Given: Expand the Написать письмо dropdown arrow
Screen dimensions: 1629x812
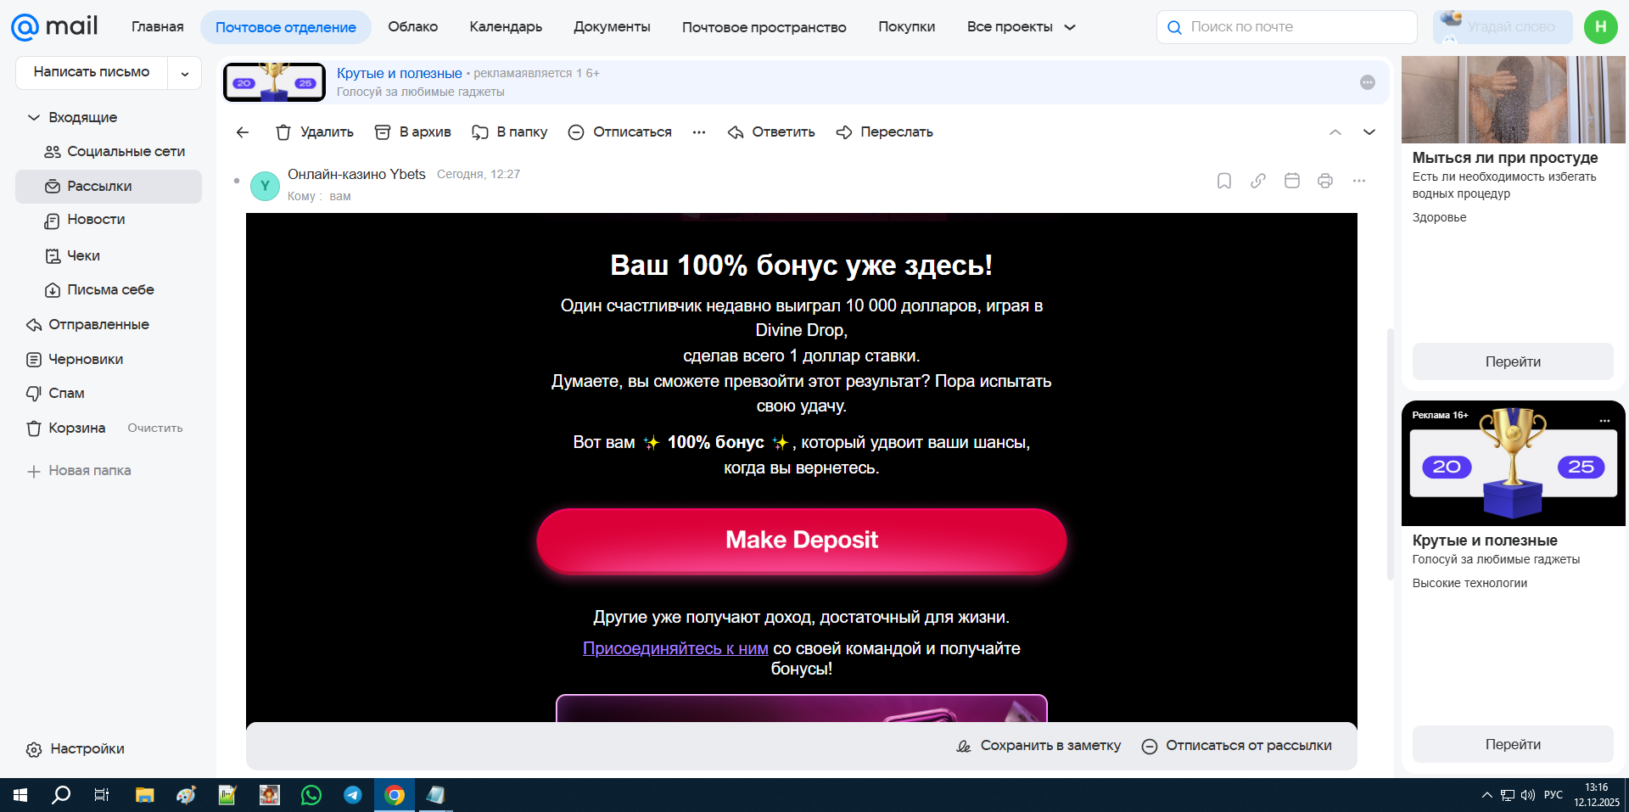Looking at the screenshot, I should click(x=184, y=74).
